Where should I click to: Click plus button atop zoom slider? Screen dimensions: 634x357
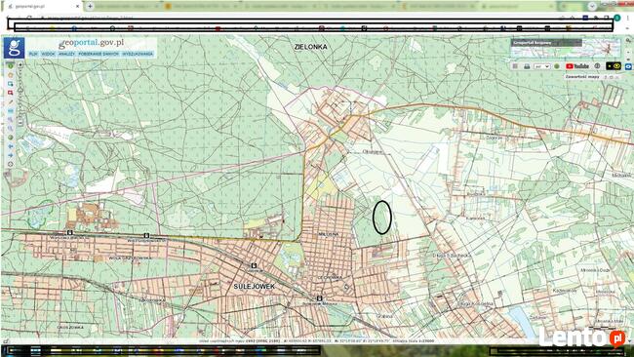20,64
